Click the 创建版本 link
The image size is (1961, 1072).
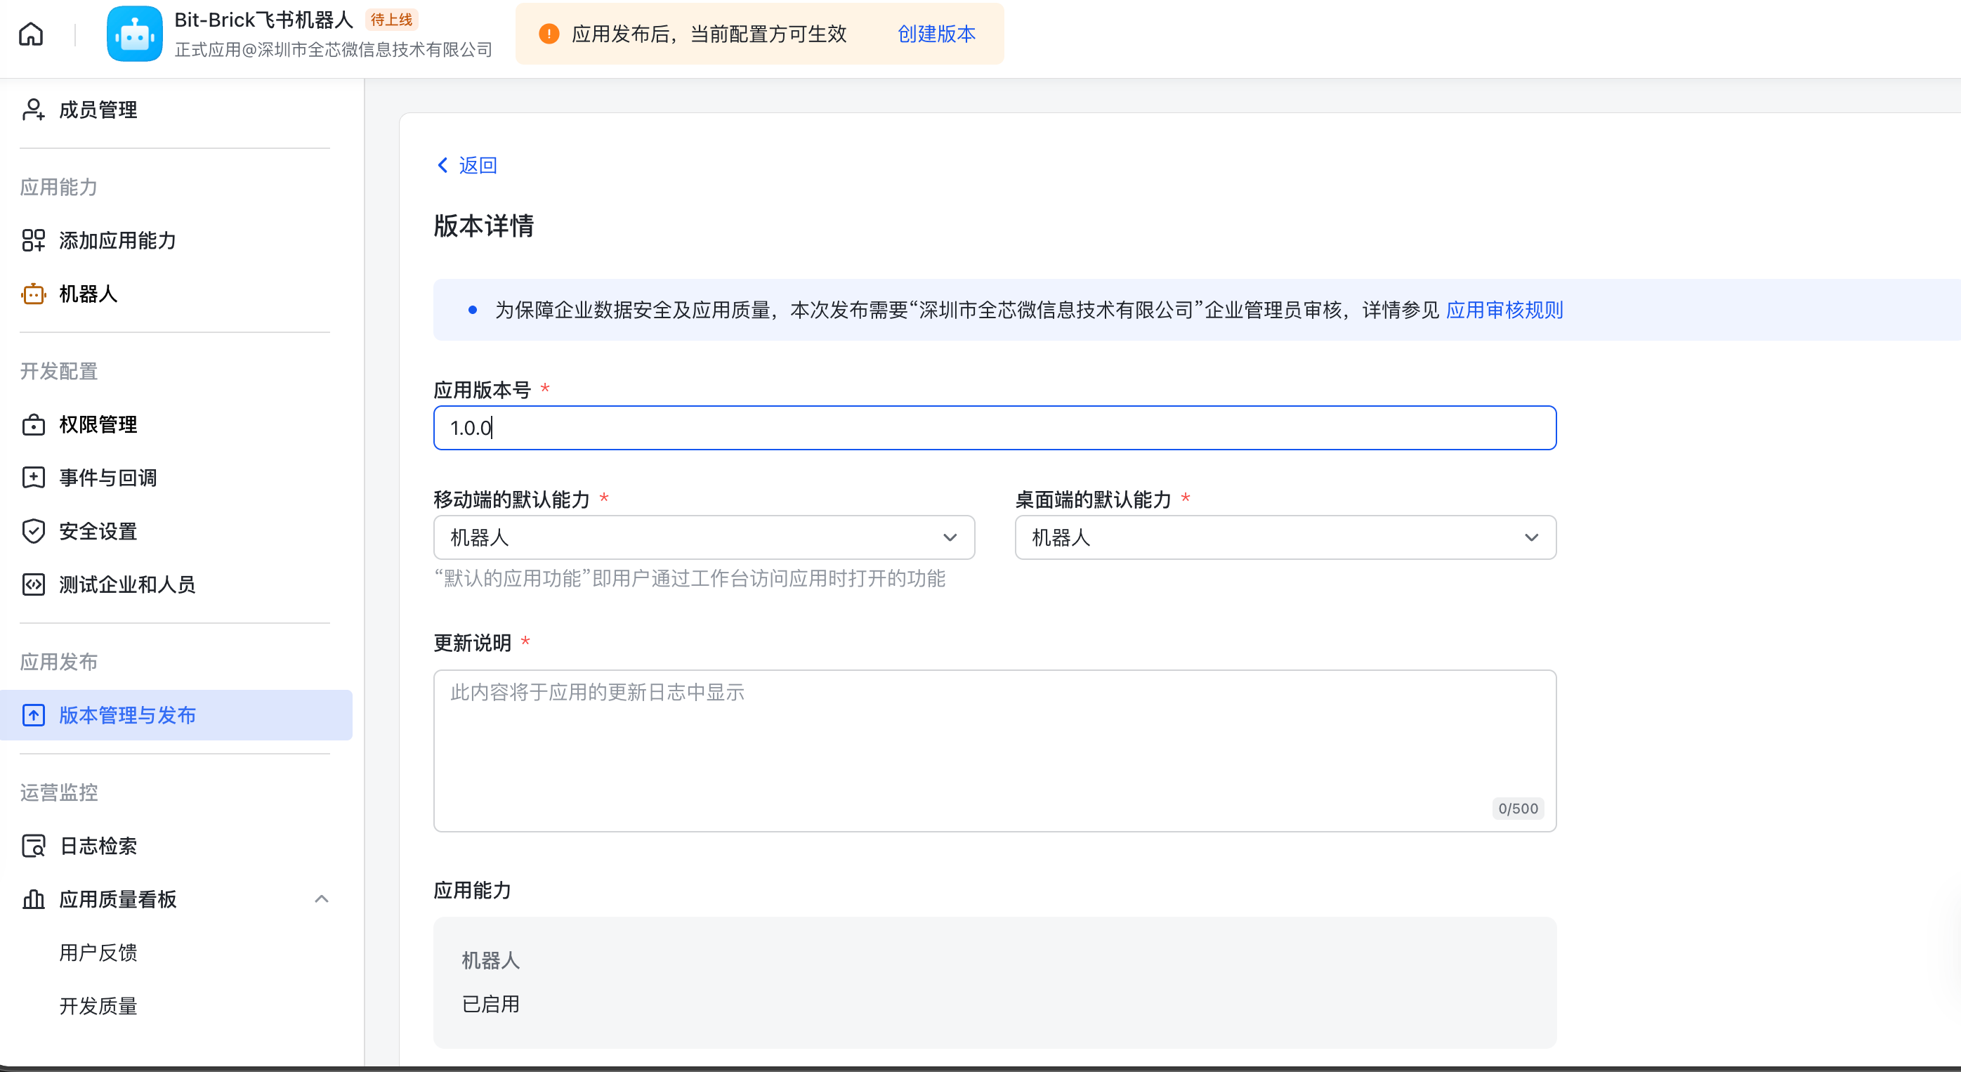tap(936, 34)
